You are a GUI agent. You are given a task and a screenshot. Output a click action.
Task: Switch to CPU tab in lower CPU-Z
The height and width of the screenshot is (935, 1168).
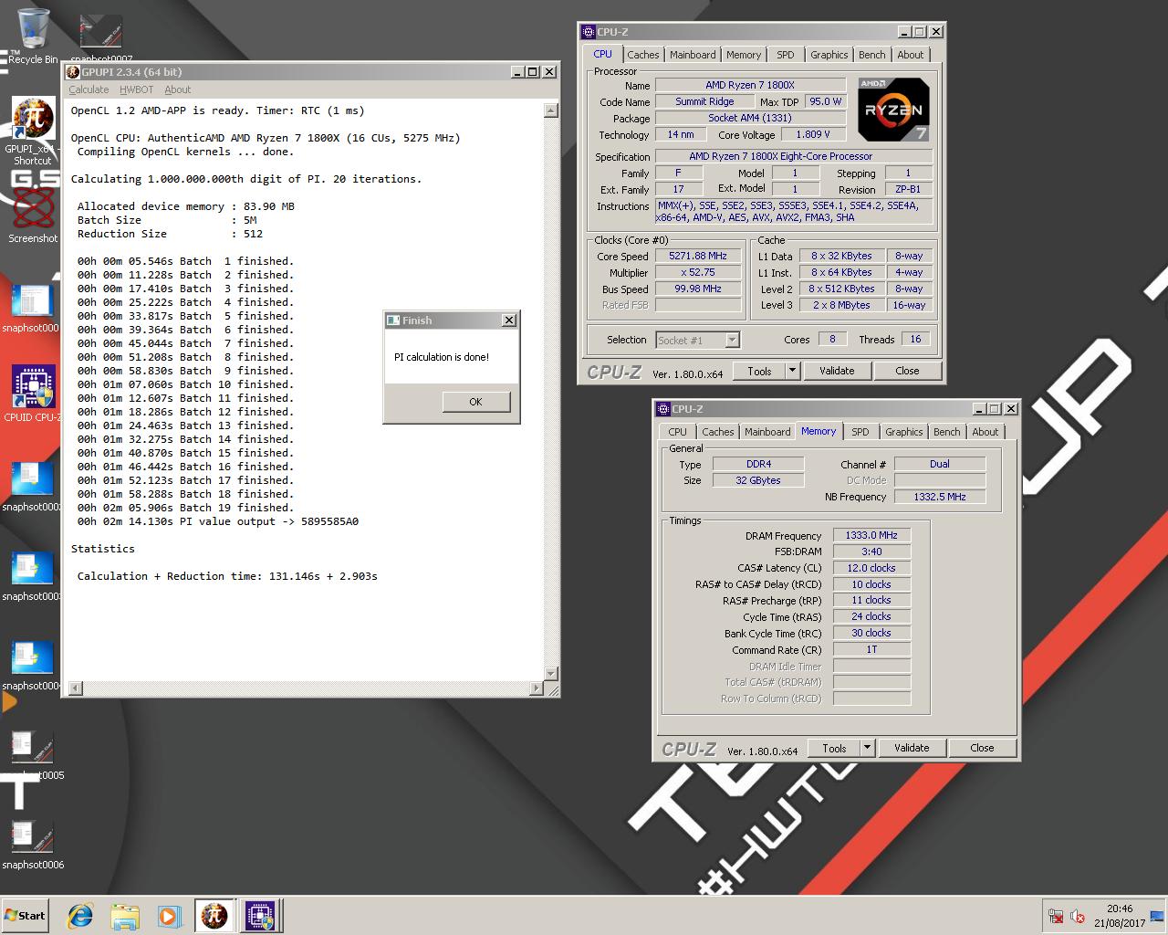point(678,432)
